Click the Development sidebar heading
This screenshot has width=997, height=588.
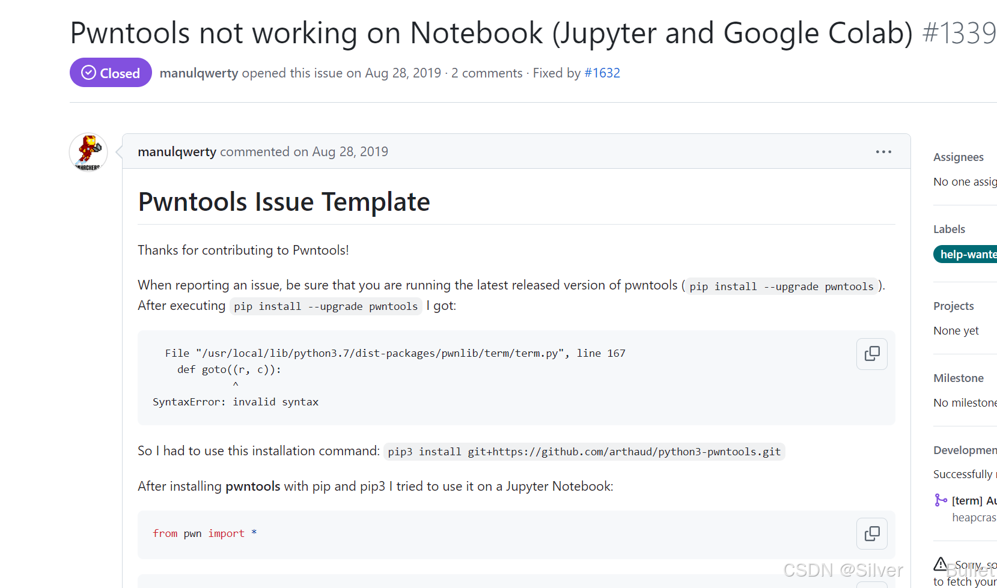(965, 450)
